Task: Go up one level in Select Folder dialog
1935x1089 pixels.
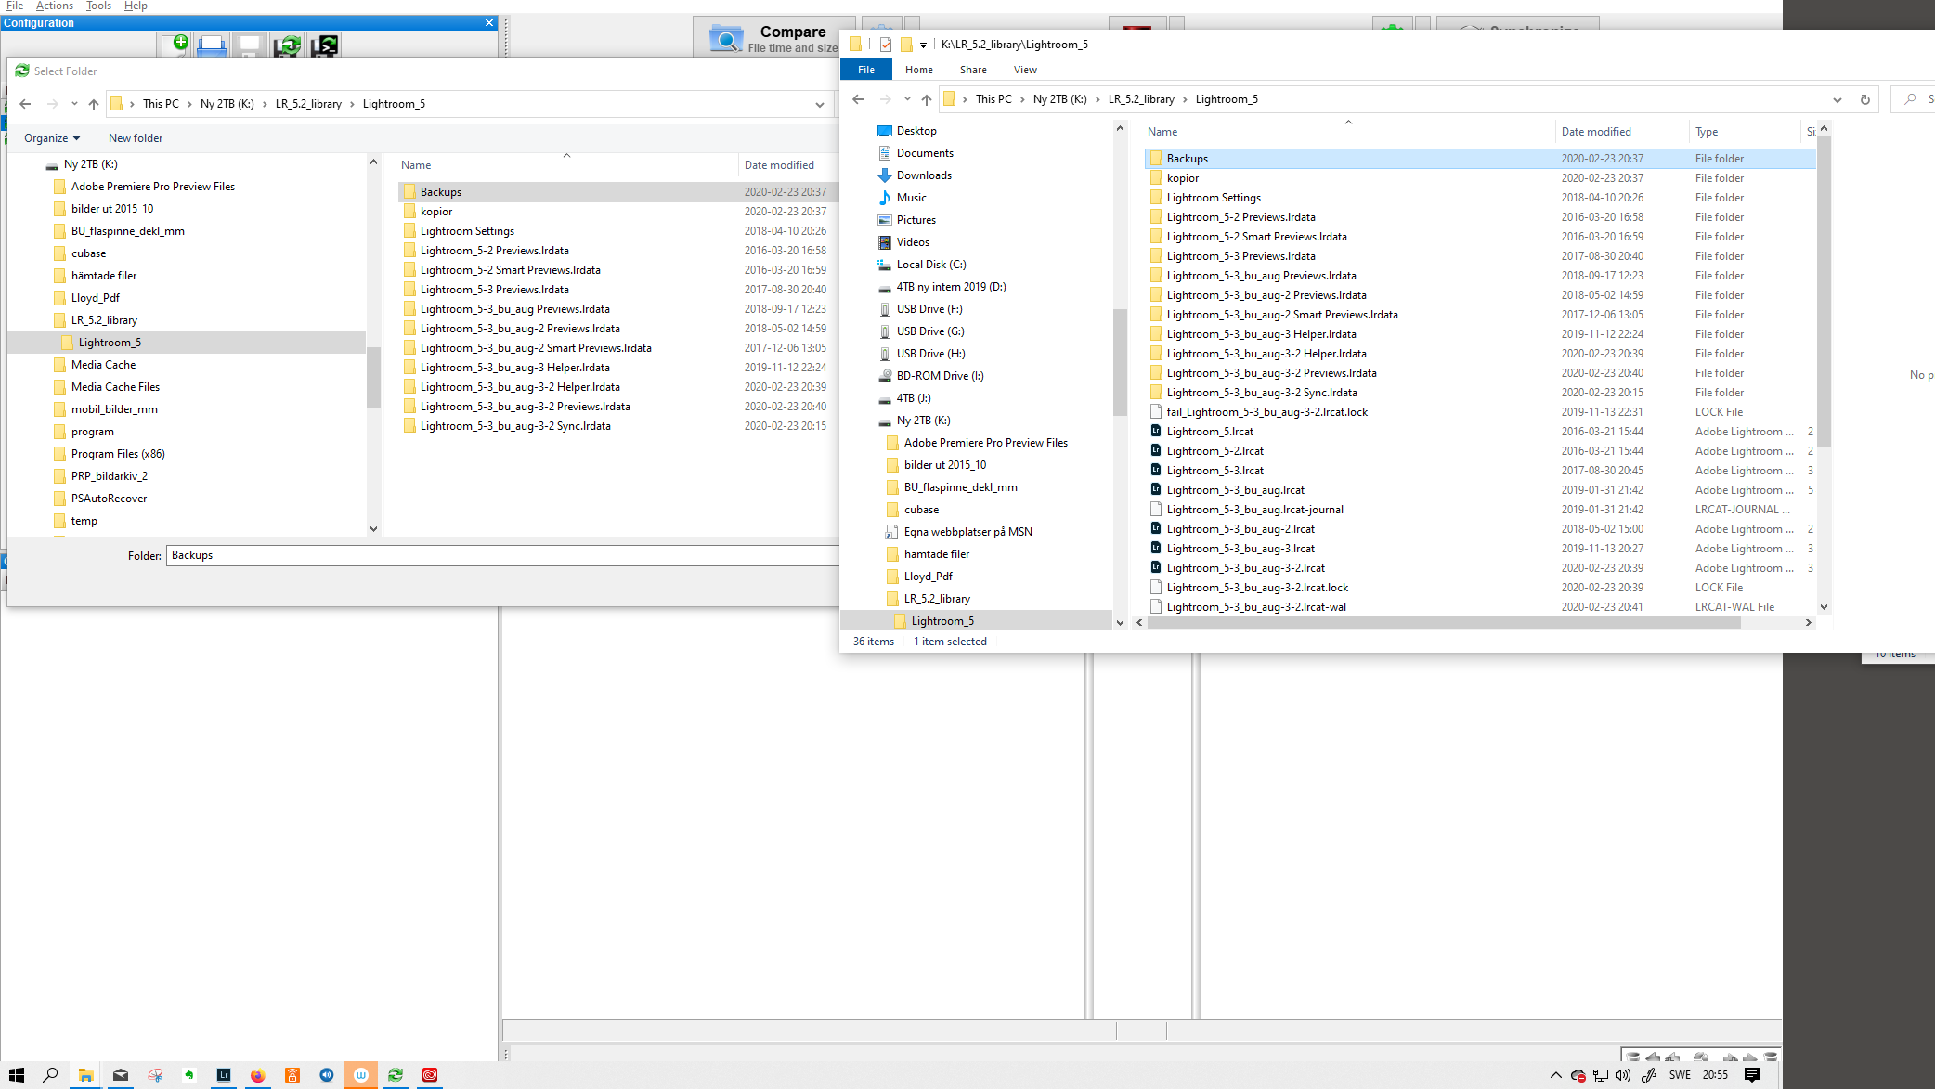Action: click(94, 104)
